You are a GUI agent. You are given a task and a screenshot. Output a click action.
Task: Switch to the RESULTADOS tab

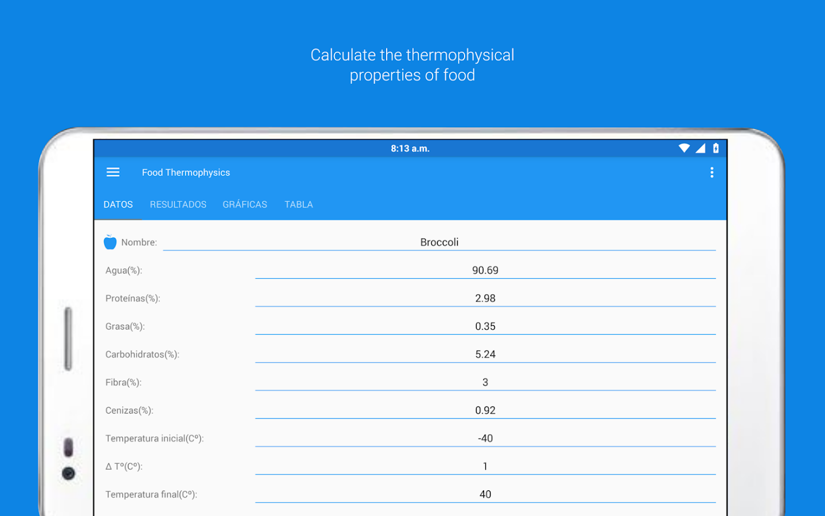(178, 205)
